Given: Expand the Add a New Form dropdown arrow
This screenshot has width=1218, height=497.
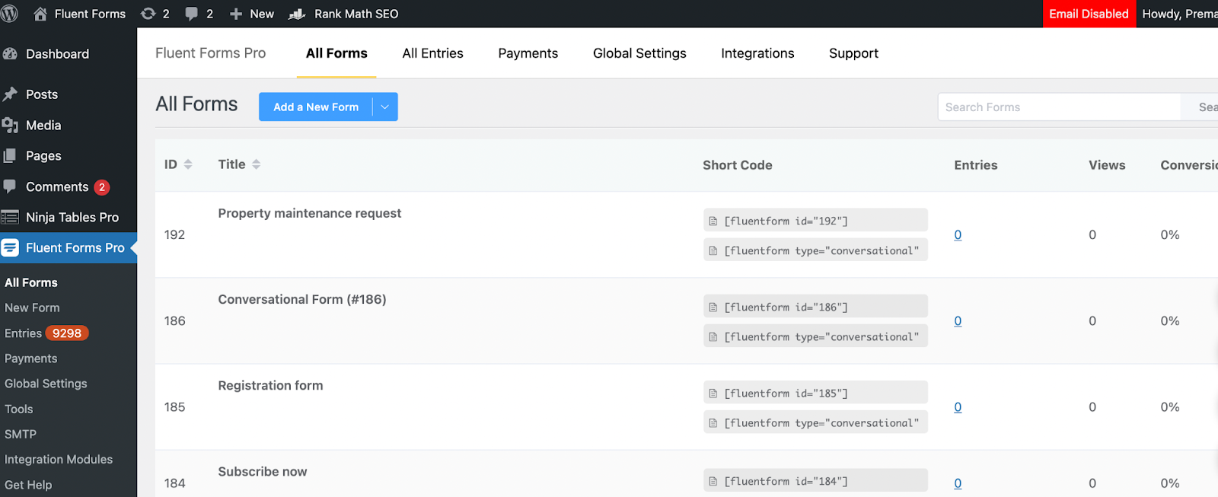Looking at the screenshot, I should 385,107.
